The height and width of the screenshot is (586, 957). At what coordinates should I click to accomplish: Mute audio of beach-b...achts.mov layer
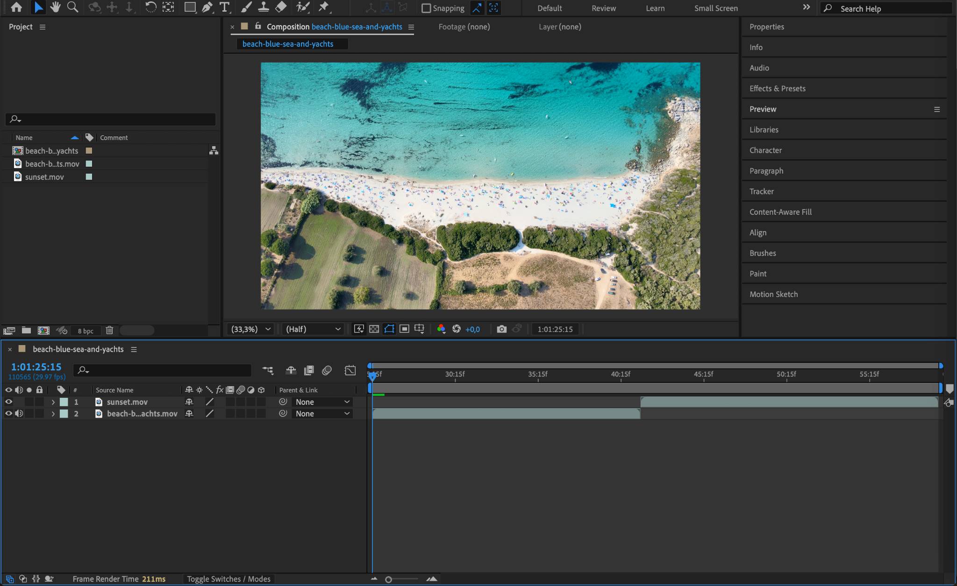click(19, 413)
